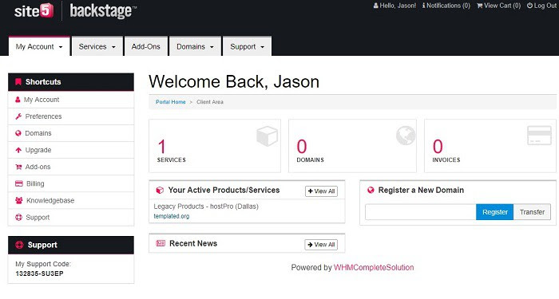Image resolution: width=559 pixels, height=299 pixels.
Task: Expand the Domains dropdown tab
Action: point(195,46)
